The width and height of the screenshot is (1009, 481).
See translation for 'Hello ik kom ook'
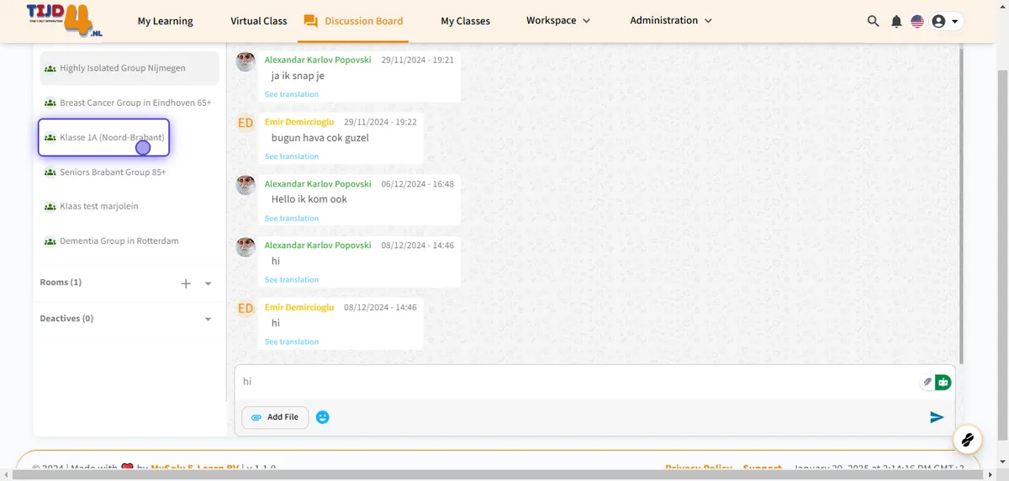point(292,219)
